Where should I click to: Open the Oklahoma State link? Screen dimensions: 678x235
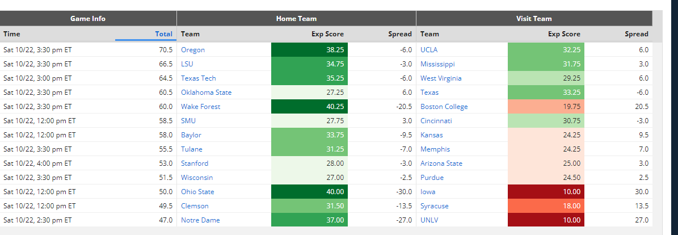tap(207, 93)
